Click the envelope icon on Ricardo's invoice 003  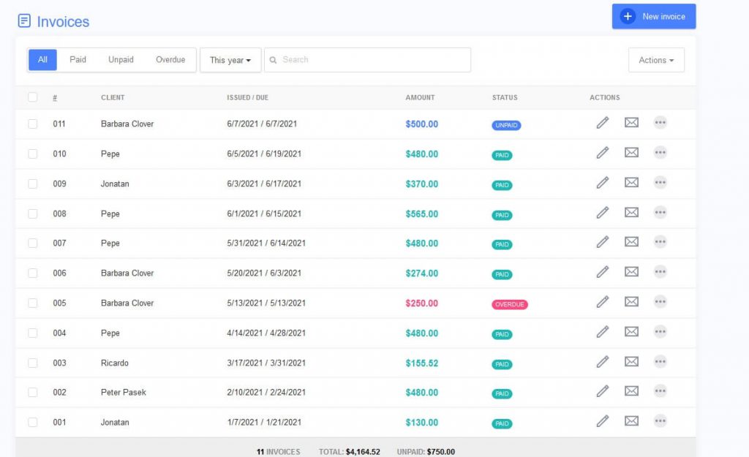(x=631, y=360)
